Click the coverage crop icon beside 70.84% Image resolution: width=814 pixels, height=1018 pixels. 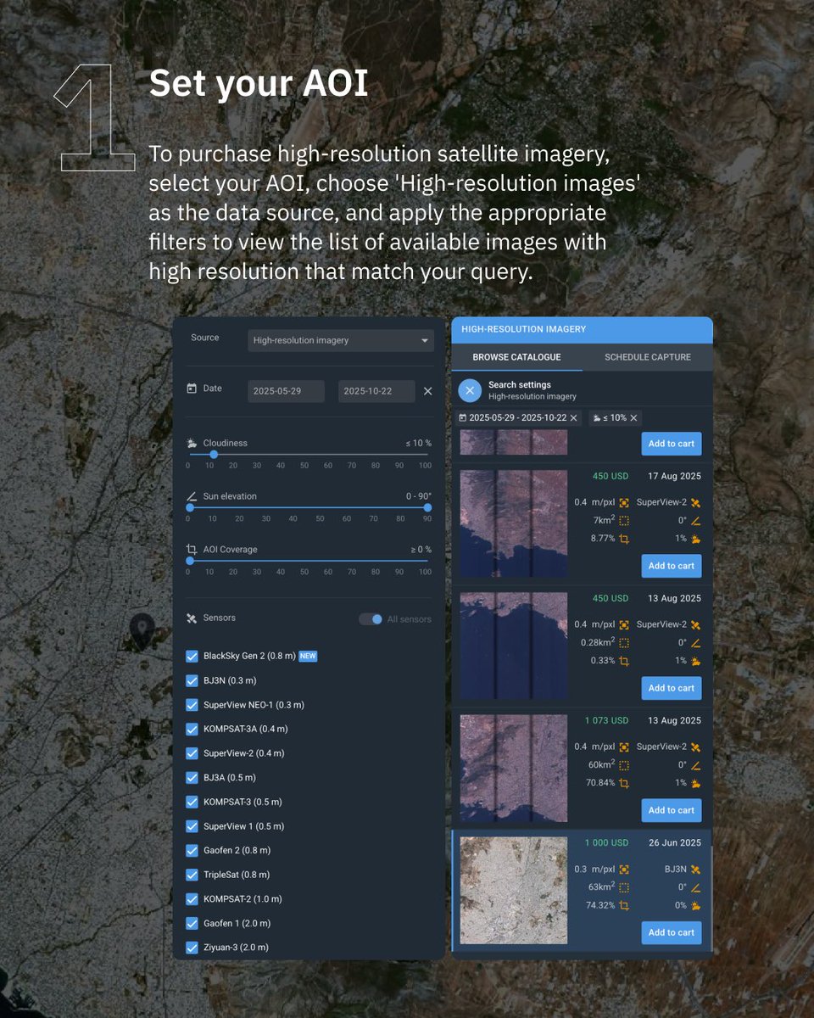(624, 783)
